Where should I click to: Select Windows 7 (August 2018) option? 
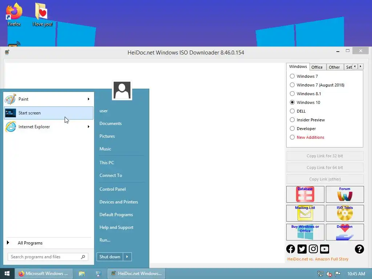tap(292, 85)
